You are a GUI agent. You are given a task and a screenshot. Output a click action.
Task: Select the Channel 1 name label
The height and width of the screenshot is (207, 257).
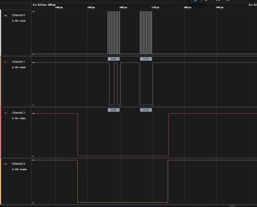click(18, 62)
